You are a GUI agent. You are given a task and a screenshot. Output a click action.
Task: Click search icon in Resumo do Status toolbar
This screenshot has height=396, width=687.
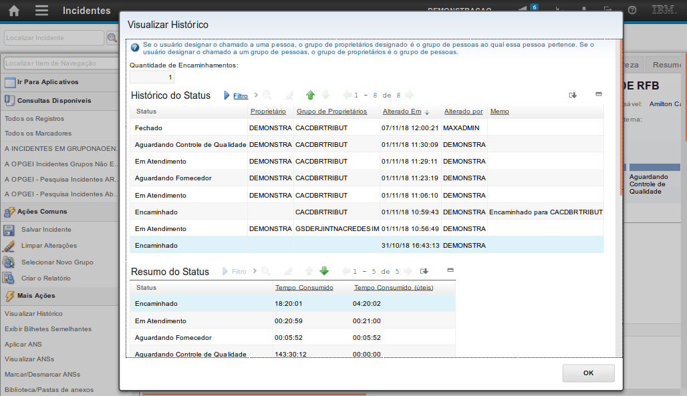pyautogui.click(x=265, y=271)
